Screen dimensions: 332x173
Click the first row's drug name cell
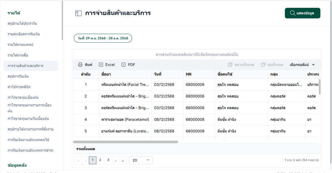tap(125, 85)
